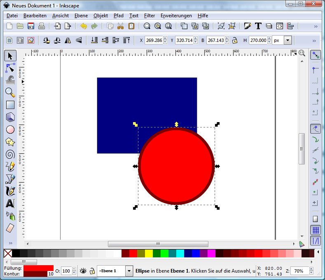Toggle width/height ratio lock

[x=235, y=40]
